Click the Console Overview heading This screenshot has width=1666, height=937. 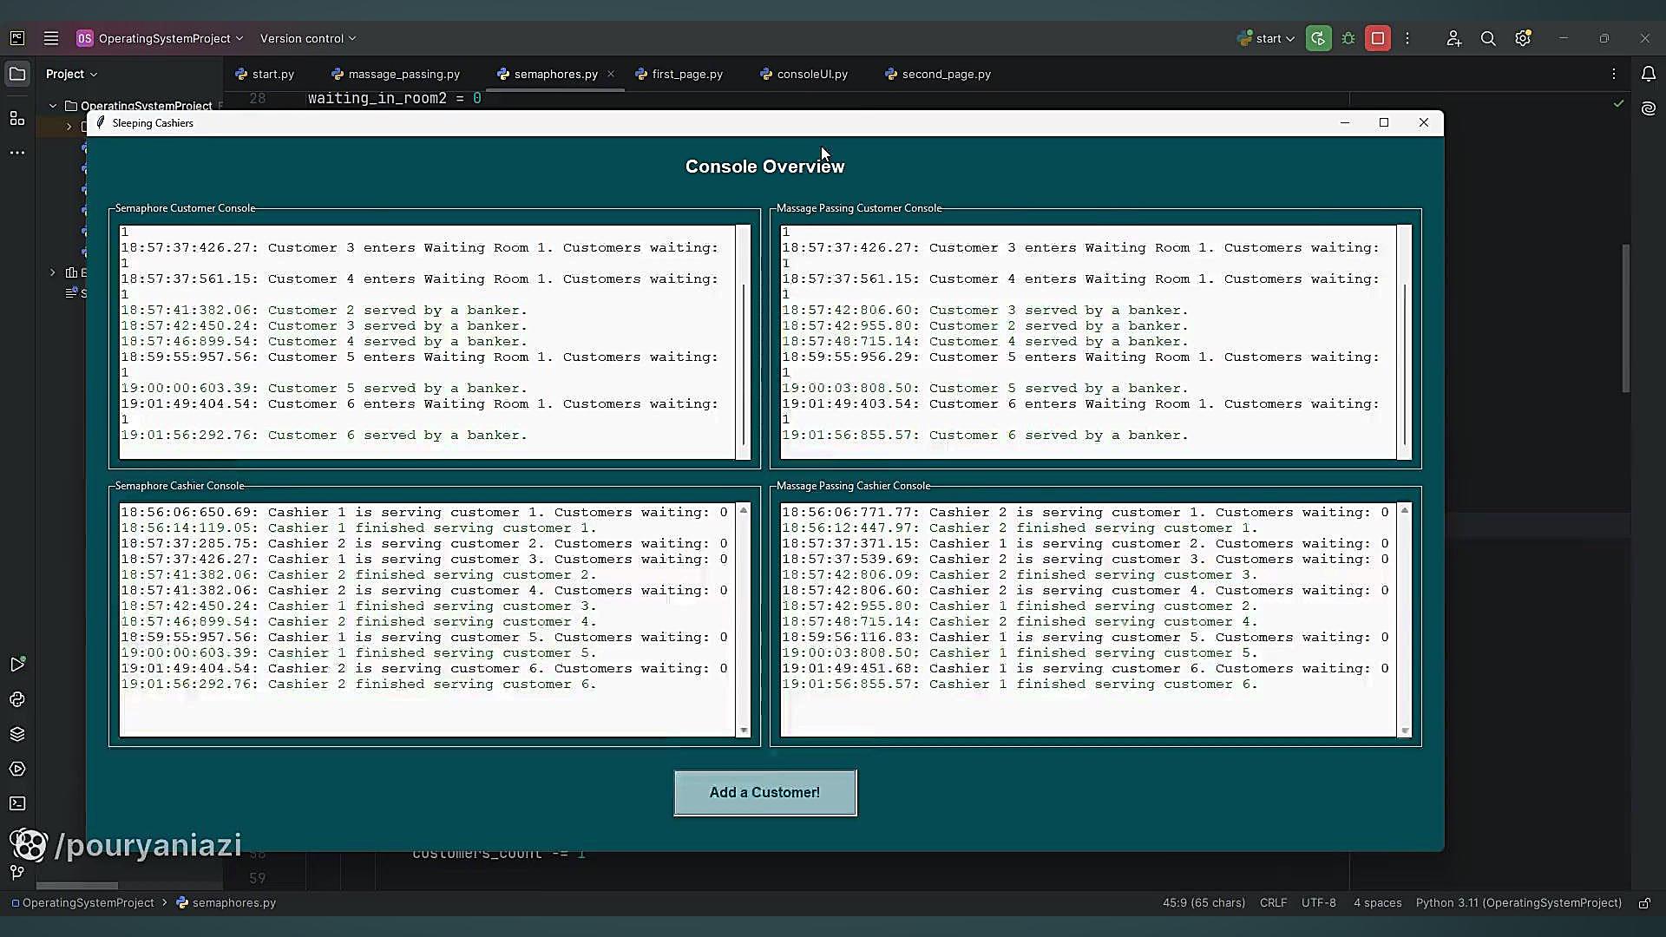click(x=764, y=167)
